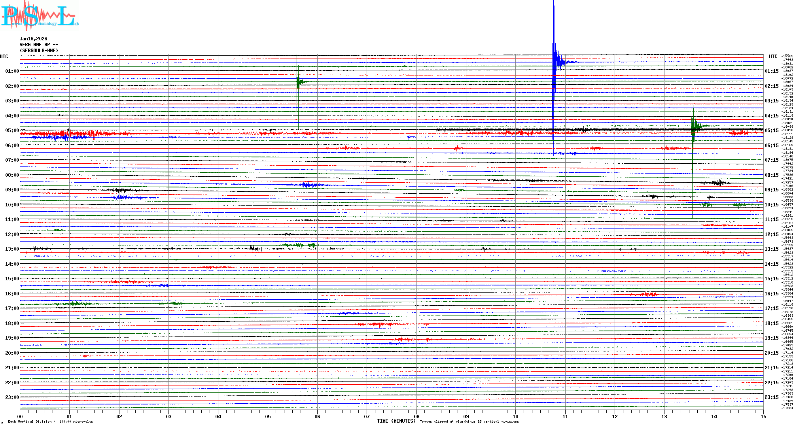Click the TIME (MINUTES) axis title
Viewport: 795px width, 427px height.
(x=396, y=421)
